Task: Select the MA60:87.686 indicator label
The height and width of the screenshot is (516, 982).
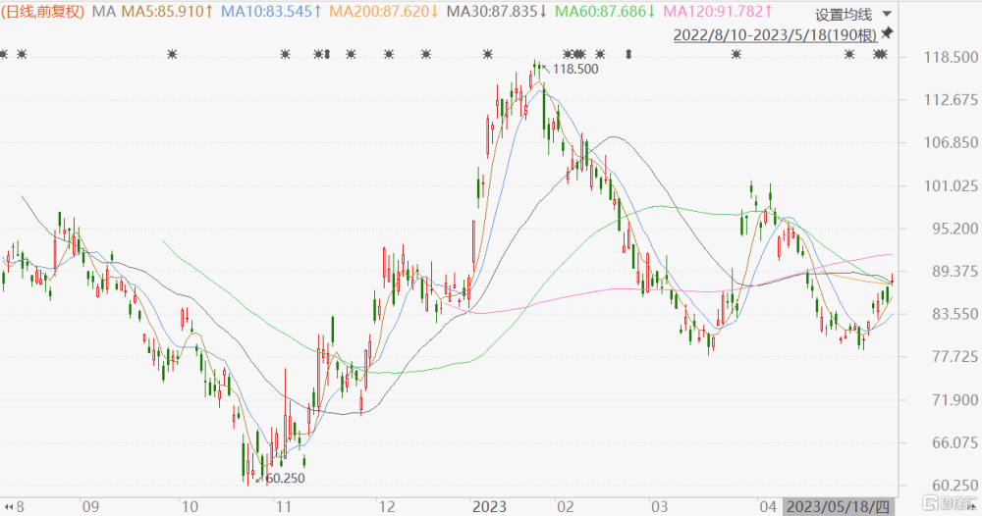Action: [x=606, y=11]
